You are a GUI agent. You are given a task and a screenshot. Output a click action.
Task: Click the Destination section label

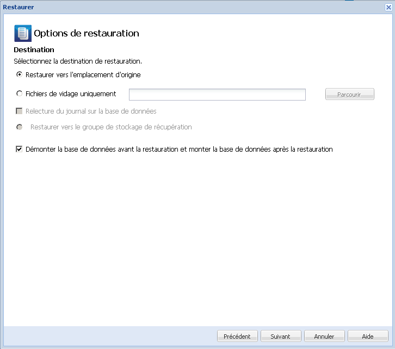coord(34,49)
